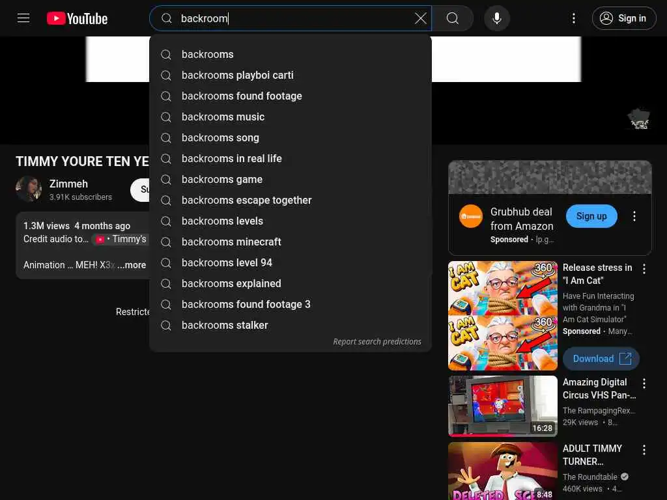Click Grubhub advertiser logo
Screen dimensions: 667x500
470,216
